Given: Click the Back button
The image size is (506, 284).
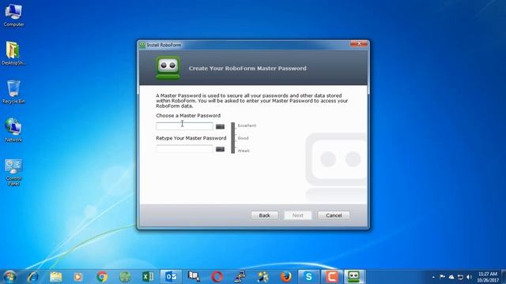Looking at the screenshot, I should click(265, 215).
